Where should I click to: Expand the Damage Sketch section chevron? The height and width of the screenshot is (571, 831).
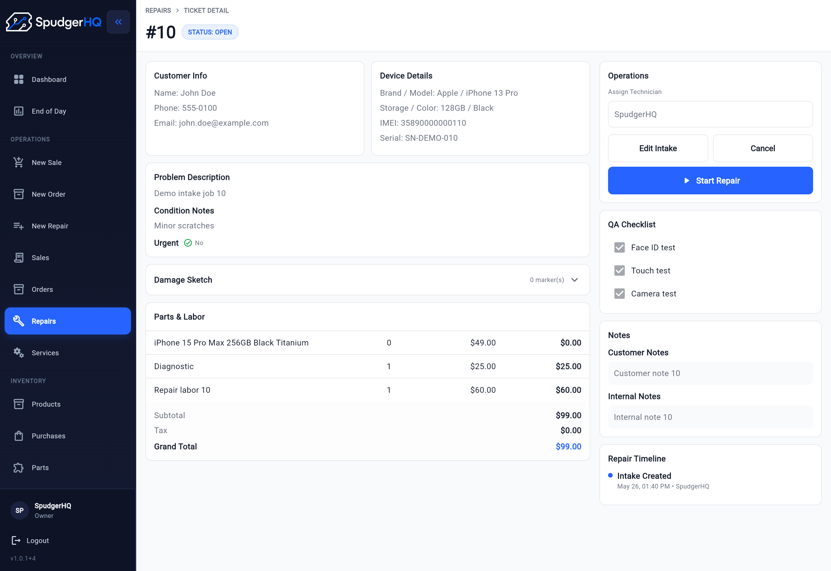click(575, 280)
